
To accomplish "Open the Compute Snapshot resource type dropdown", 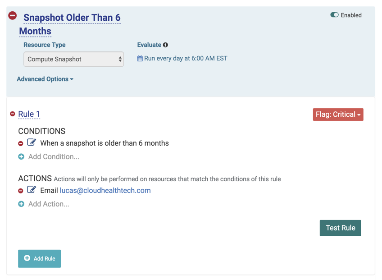I will pyautogui.click(x=73, y=59).
